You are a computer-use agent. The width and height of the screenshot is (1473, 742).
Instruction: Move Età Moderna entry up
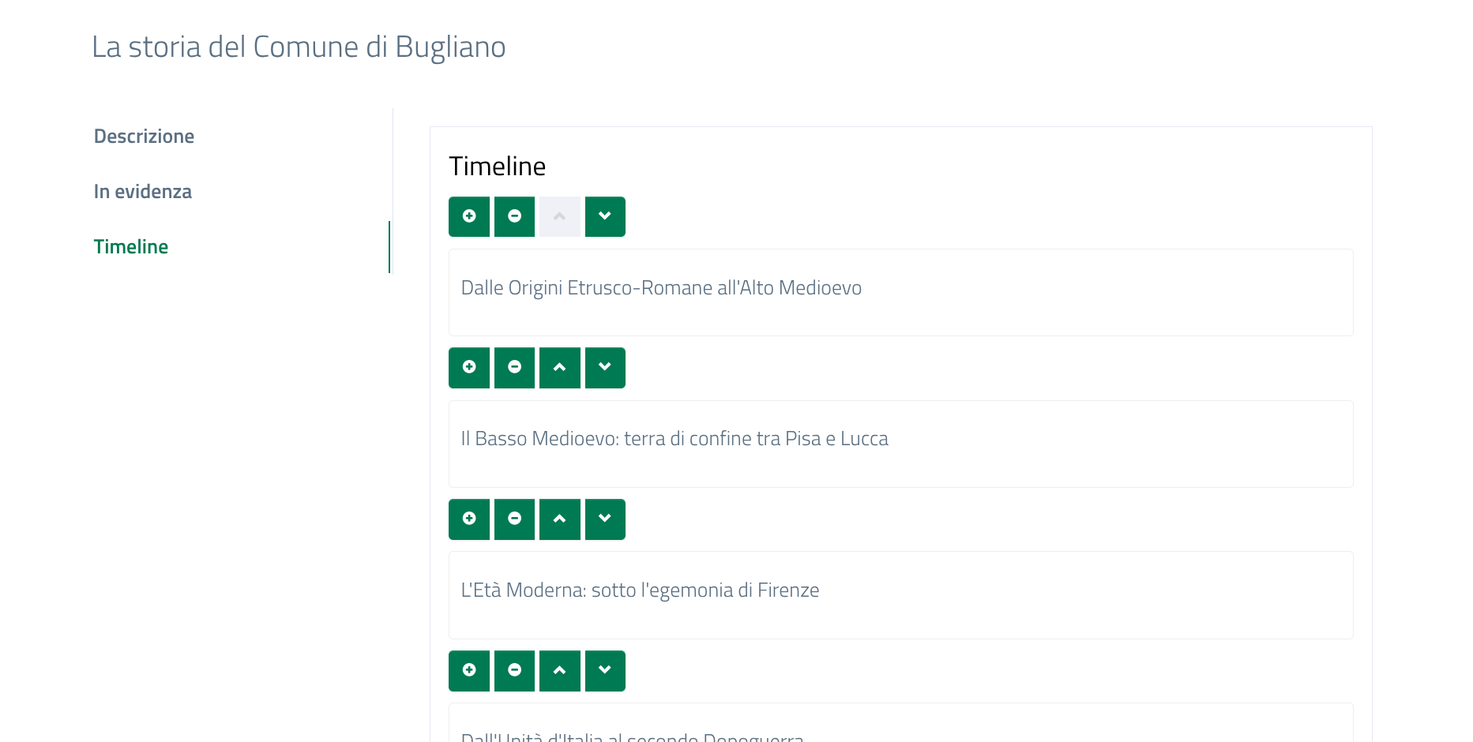click(x=560, y=519)
